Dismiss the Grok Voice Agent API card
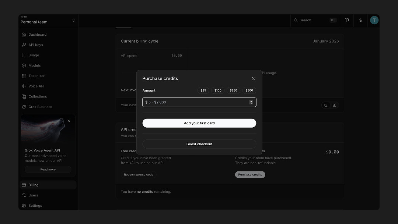Image resolution: width=398 pixels, height=224 pixels. click(x=69, y=121)
